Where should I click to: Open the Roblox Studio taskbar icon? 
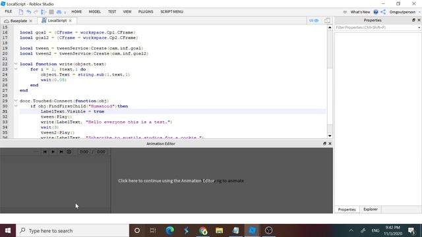(x=252, y=230)
